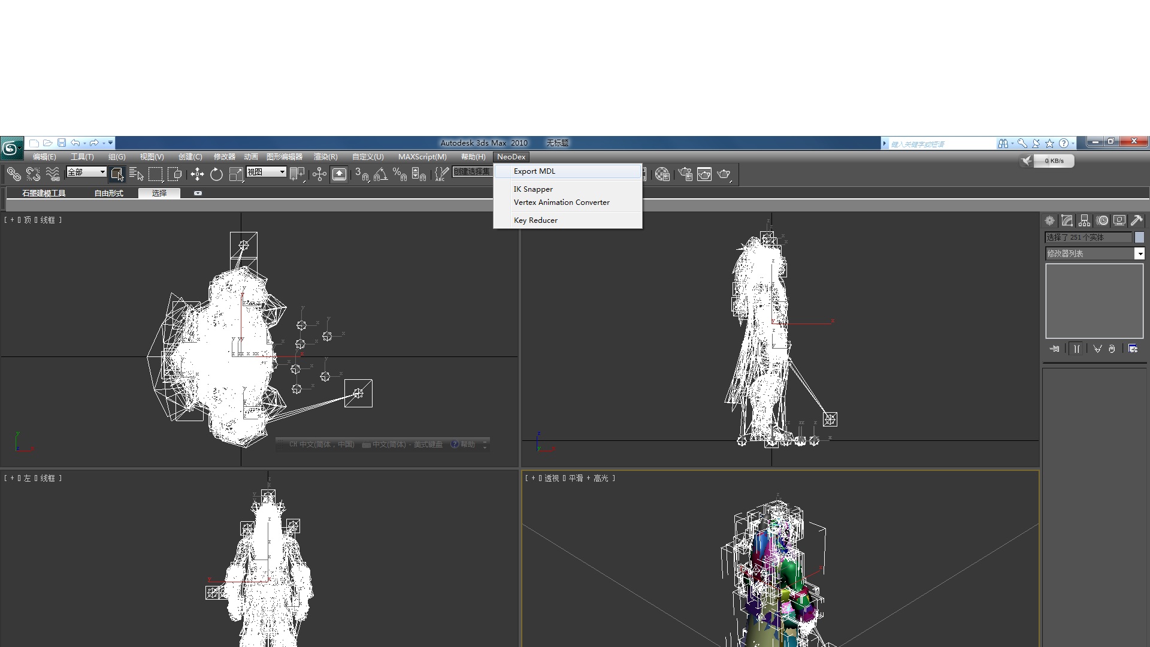Click the Redo arrow icon
Image resolution: width=1150 pixels, height=647 pixels.
click(x=95, y=143)
